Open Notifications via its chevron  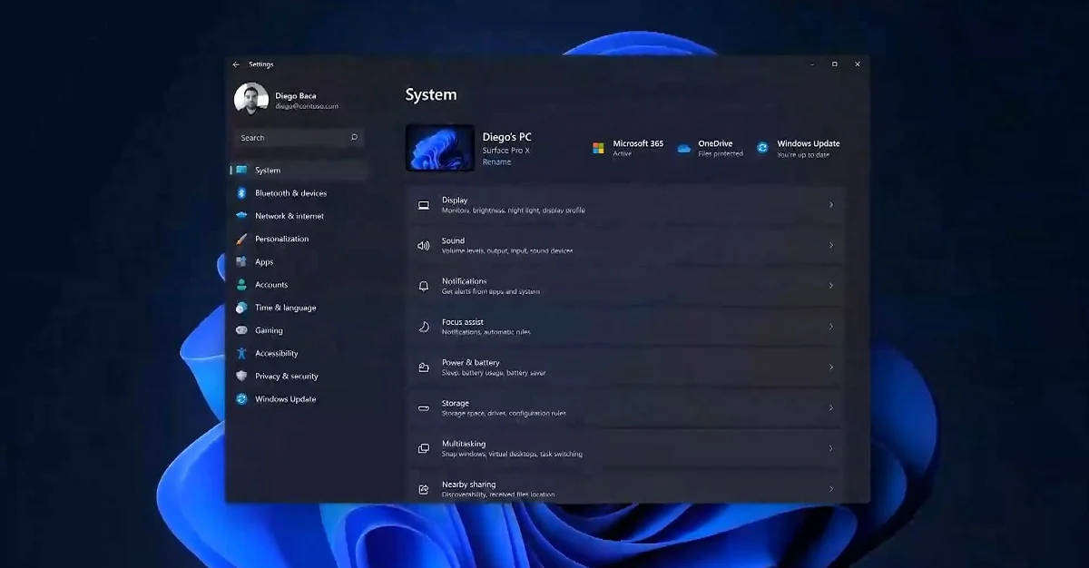[831, 286]
